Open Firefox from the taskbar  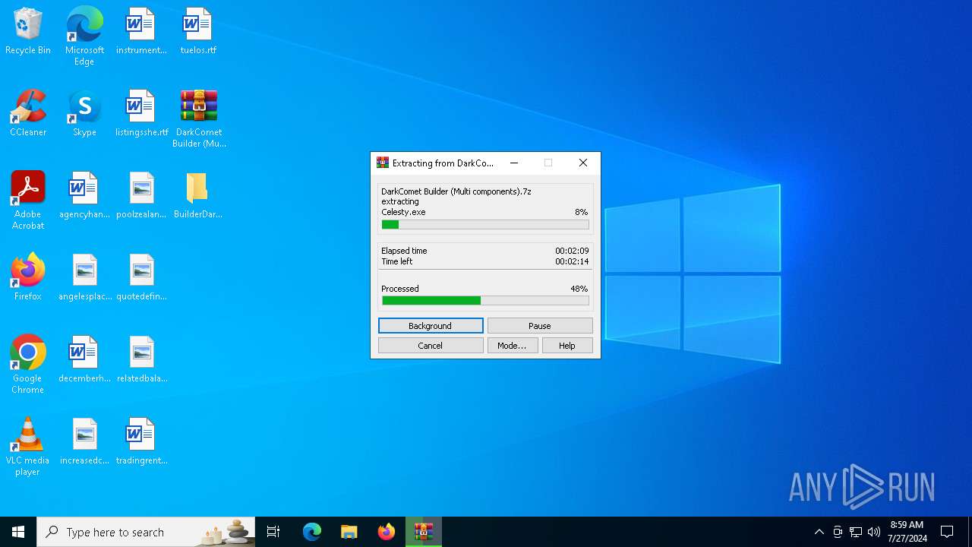point(387,532)
